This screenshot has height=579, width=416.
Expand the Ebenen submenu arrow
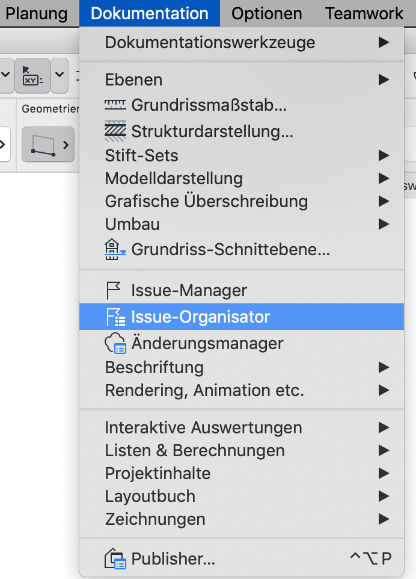[383, 79]
